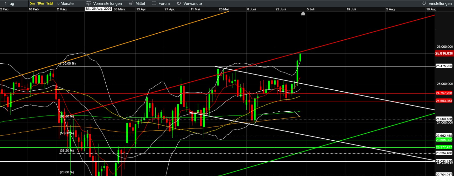Viewport: 454px width, 176px height.
Task: Click the Fibonacci (61,80 %) label
Action: tap(67, 117)
